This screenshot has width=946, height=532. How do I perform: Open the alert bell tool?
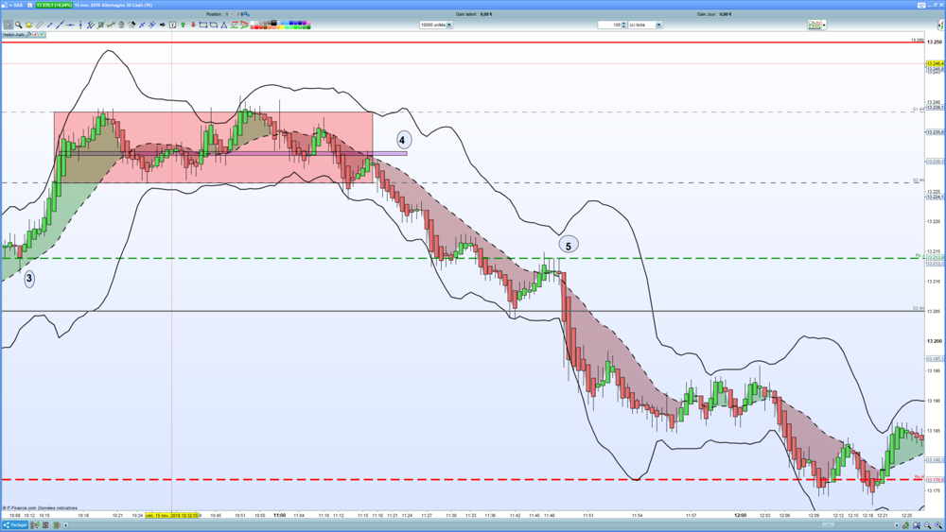pyautogui.click(x=28, y=25)
